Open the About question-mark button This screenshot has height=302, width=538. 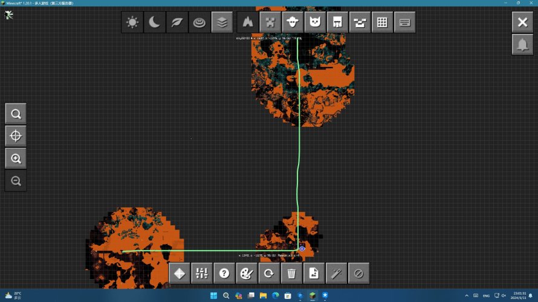tap(224, 273)
